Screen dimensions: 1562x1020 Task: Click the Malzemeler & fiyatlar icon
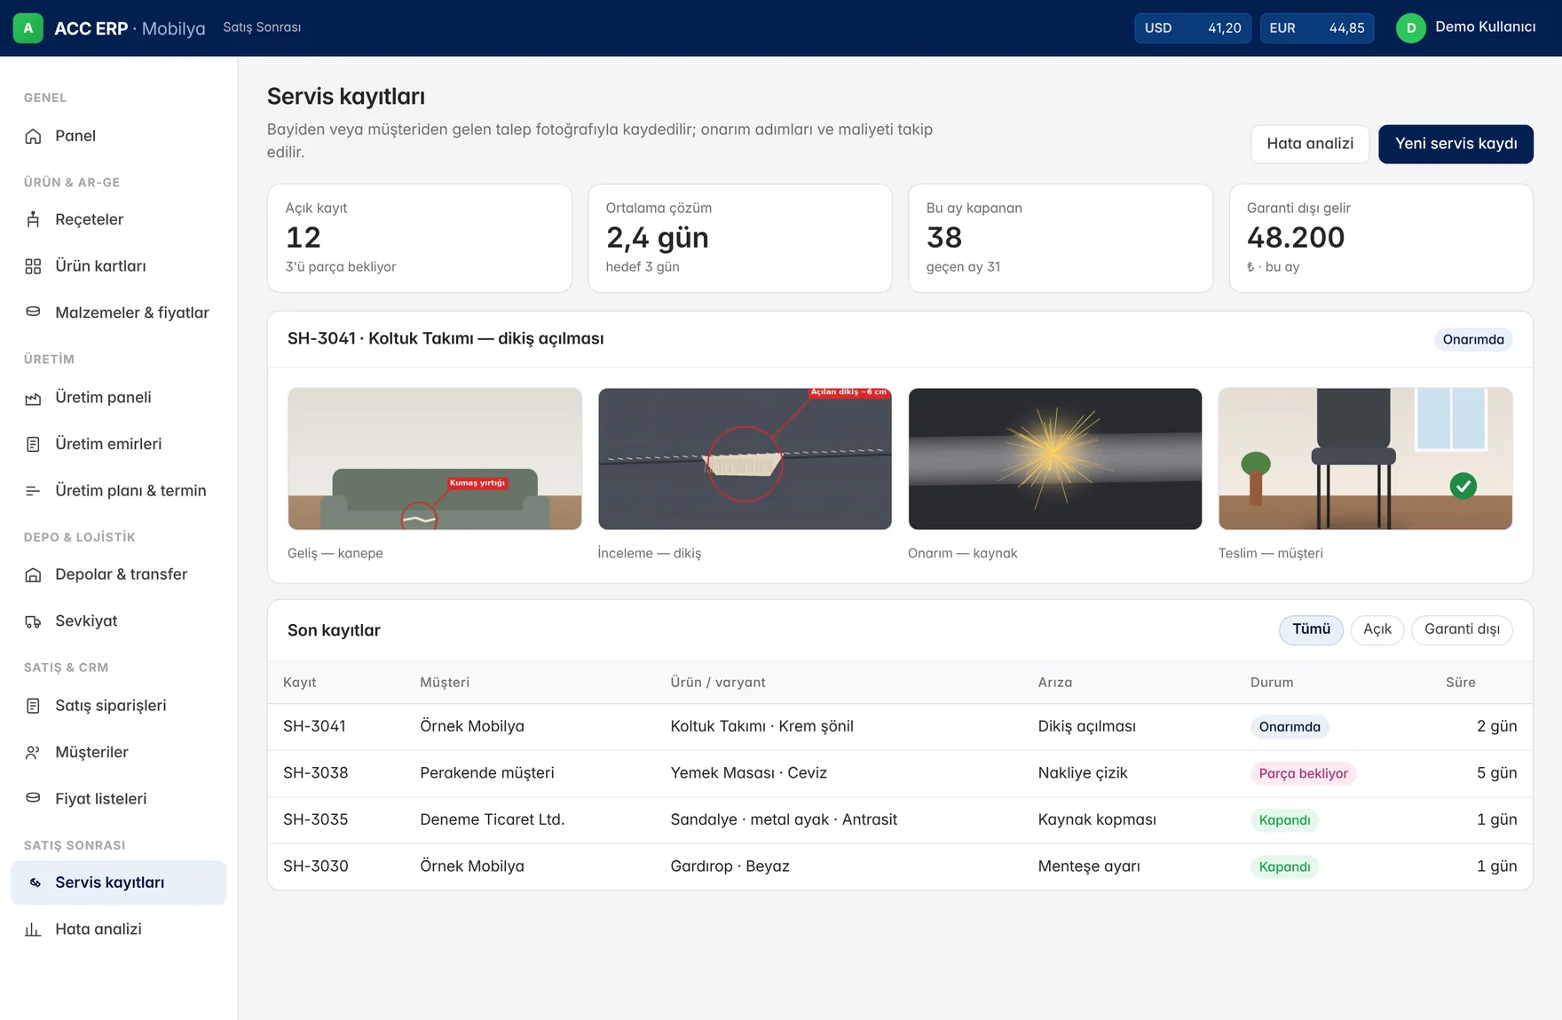tap(33, 312)
